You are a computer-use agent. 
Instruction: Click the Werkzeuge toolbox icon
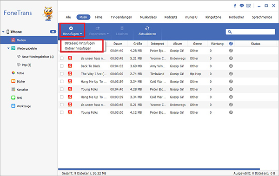coord(13,106)
